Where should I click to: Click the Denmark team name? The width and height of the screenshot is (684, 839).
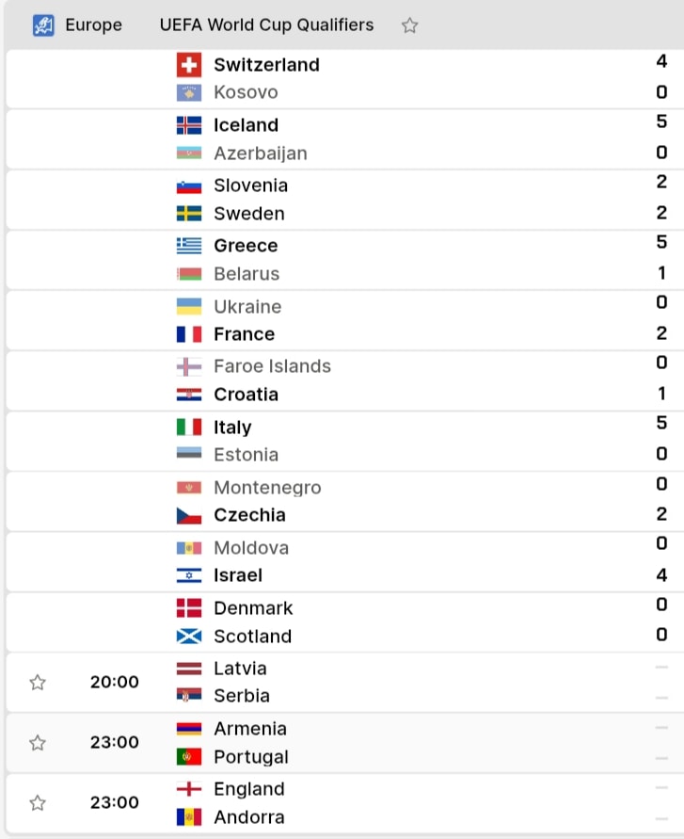(253, 608)
